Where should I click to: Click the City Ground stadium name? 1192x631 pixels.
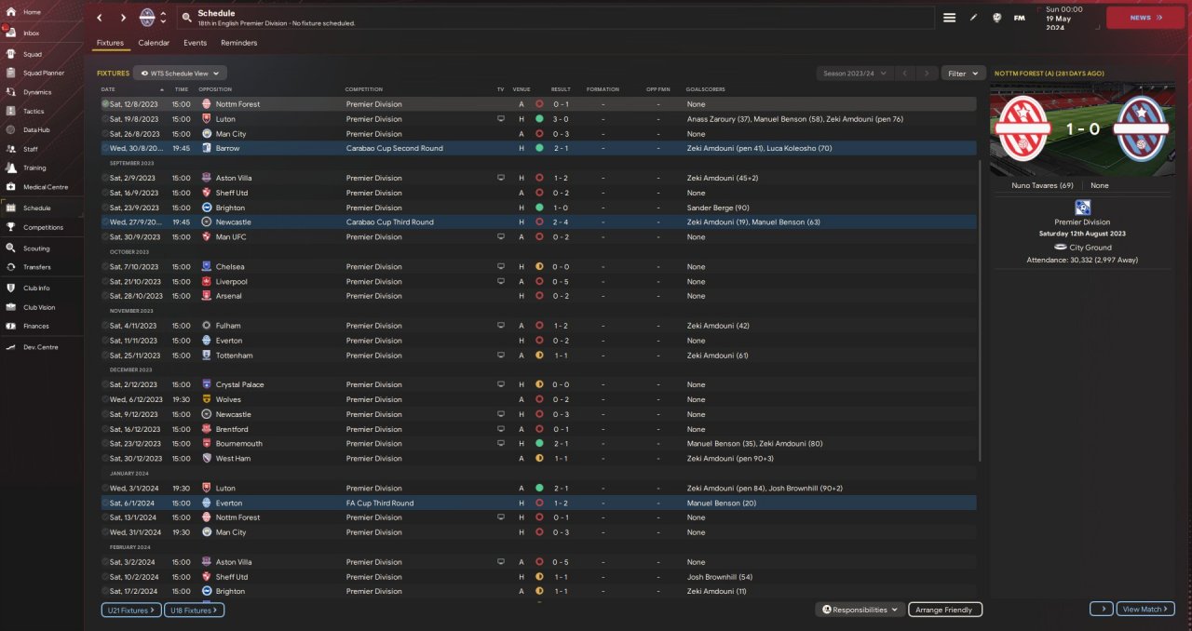point(1089,247)
